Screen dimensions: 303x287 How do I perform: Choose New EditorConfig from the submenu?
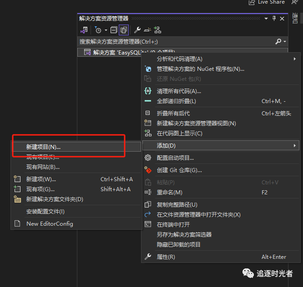pyautogui.click(x=50, y=223)
